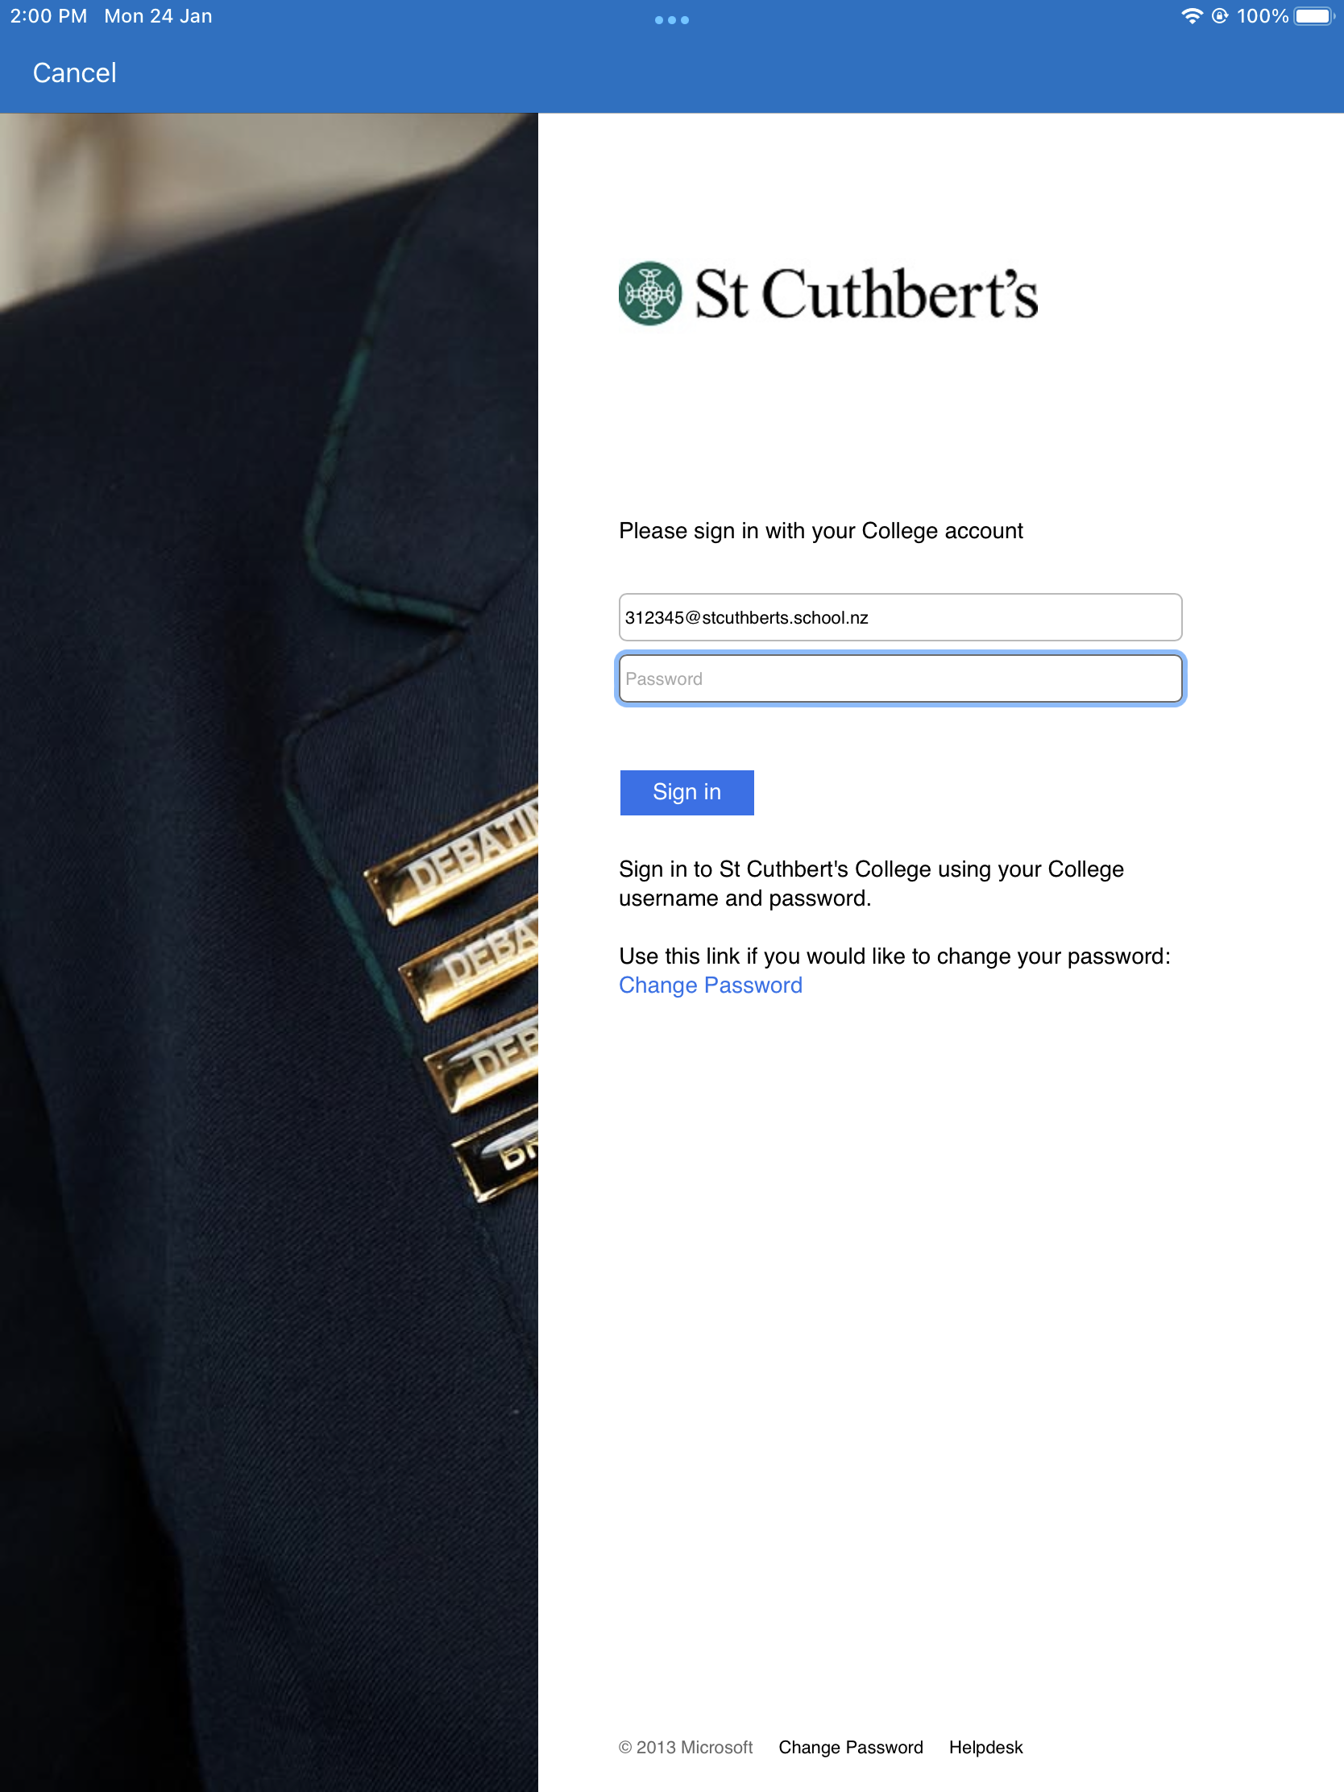Viewport: 1344px width, 1792px height.
Task: Tap the battery icon in status bar
Action: tap(1313, 16)
